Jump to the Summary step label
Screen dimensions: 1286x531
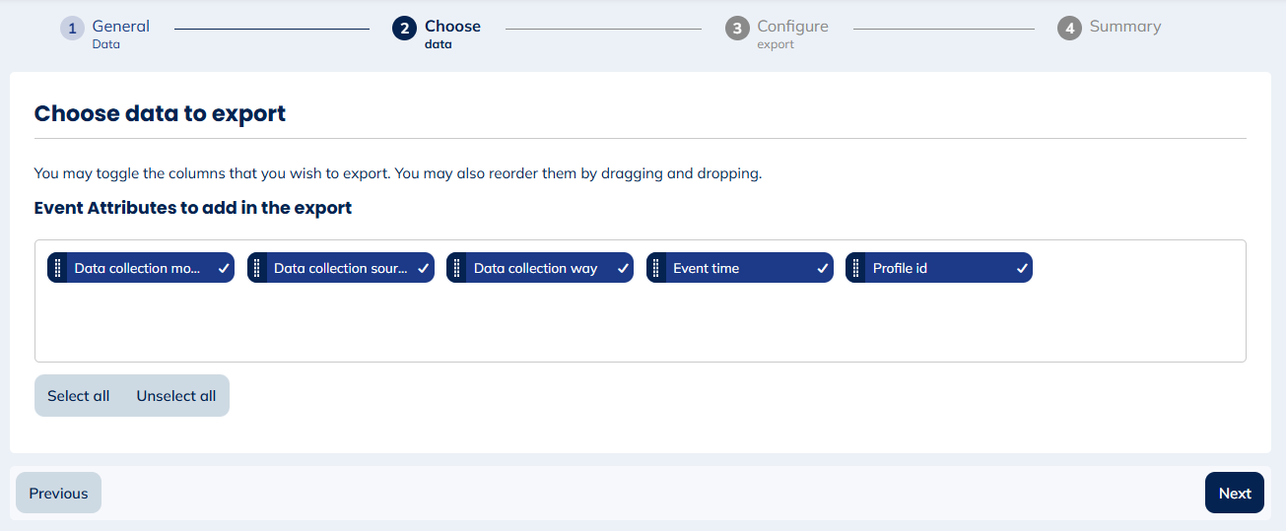click(1124, 27)
